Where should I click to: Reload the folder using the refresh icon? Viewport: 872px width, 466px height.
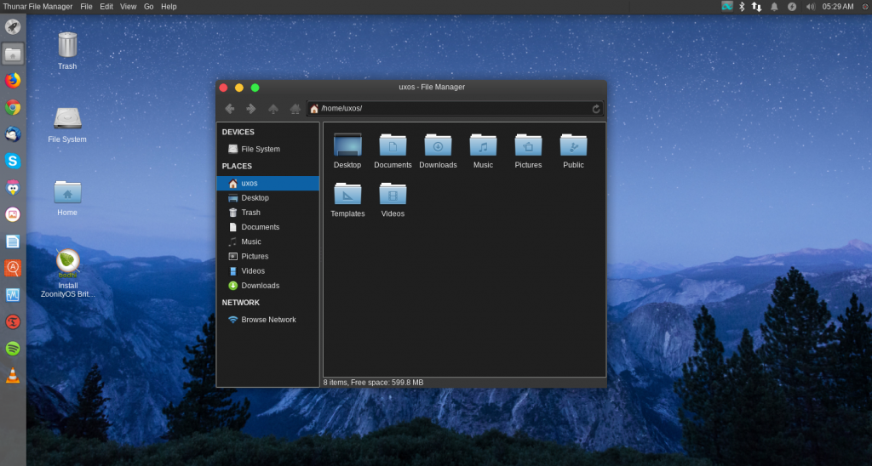596,109
